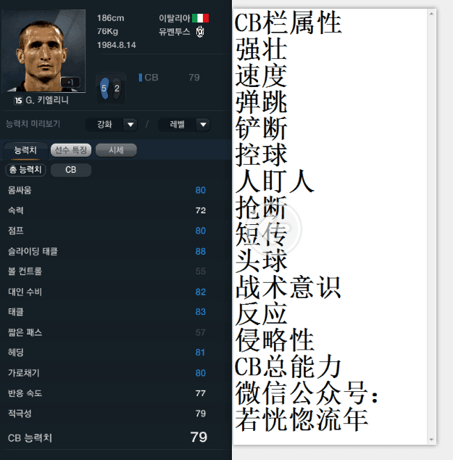Image resolution: width=453 pixels, height=460 pixels.
Task: Click the scrollbar up arrow
Action: (x=431, y=14)
